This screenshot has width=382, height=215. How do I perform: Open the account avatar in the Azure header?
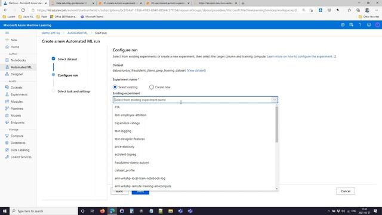click(377, 25)
